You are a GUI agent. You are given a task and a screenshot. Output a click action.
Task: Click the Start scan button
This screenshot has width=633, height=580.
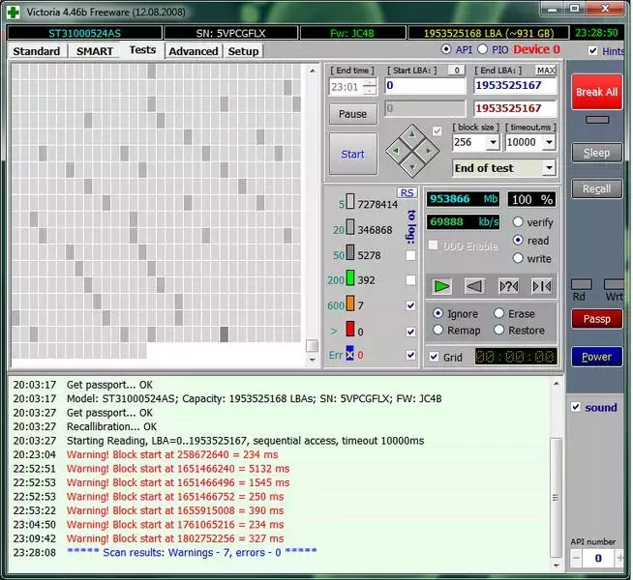353,154
